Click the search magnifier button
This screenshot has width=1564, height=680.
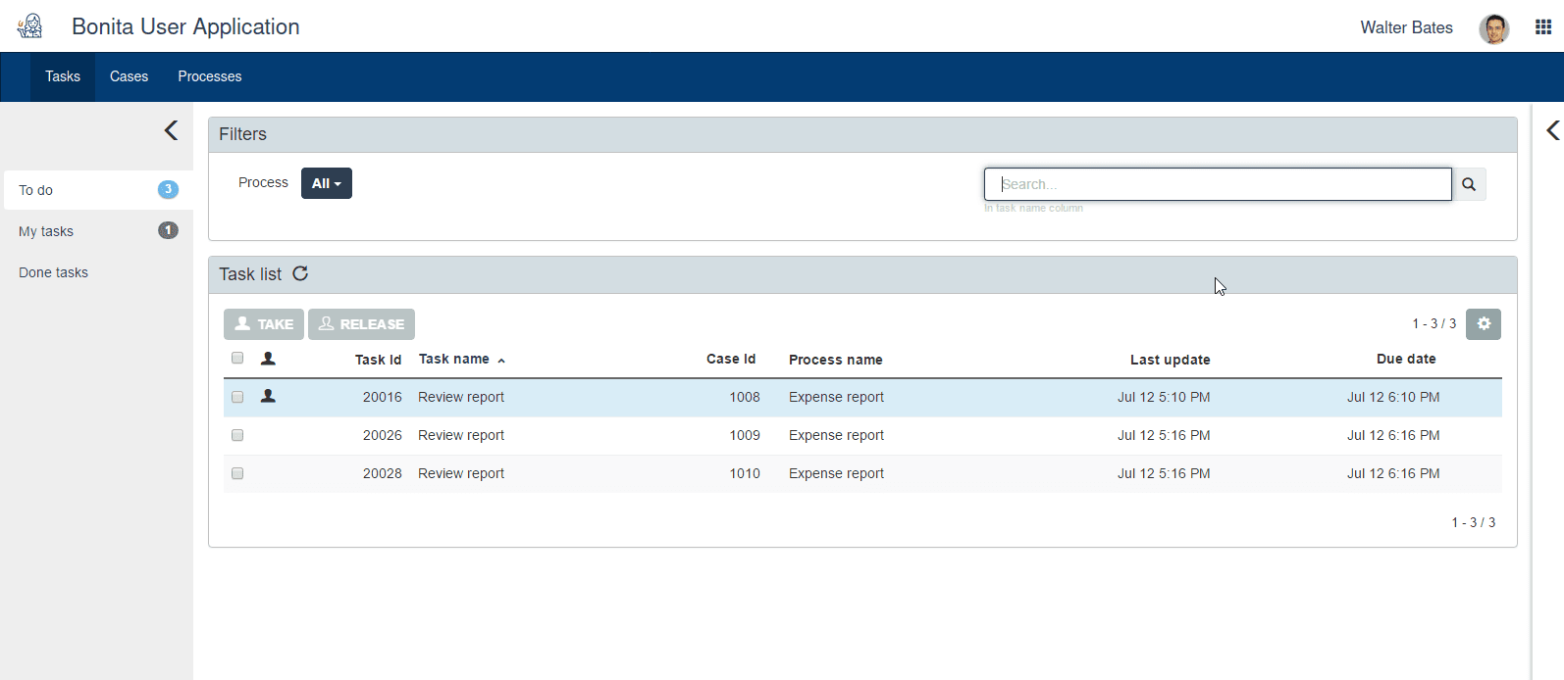click(1469, 184)
